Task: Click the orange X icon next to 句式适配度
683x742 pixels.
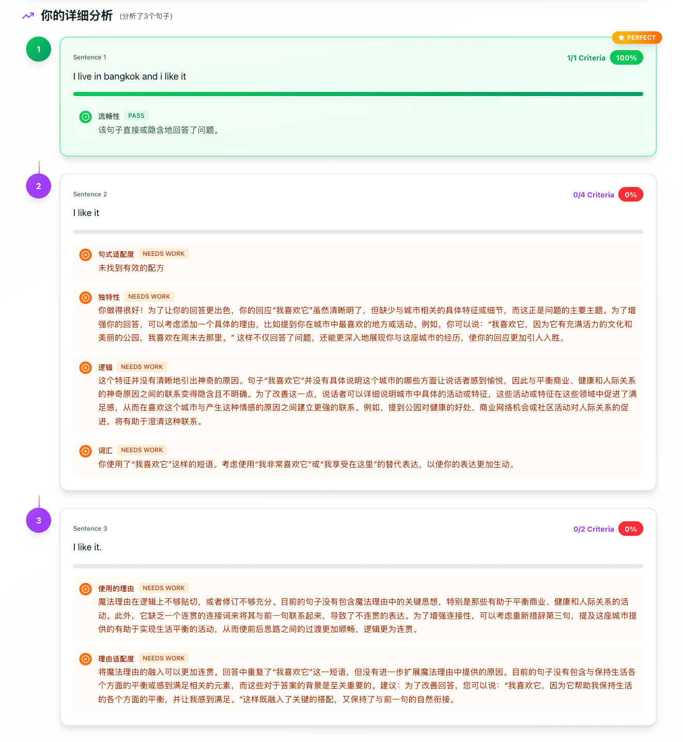Action: click(86, 255)
